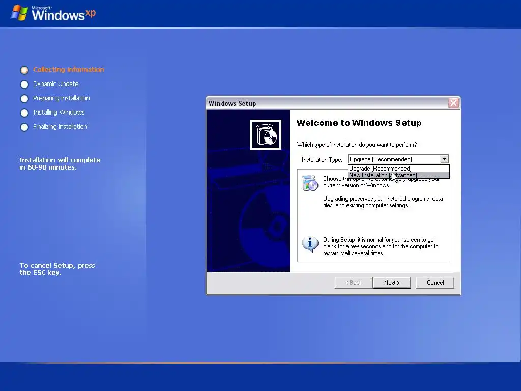Click the Dynamic Update label
Viewport: 521px width, 391px height.
point(56,84)
